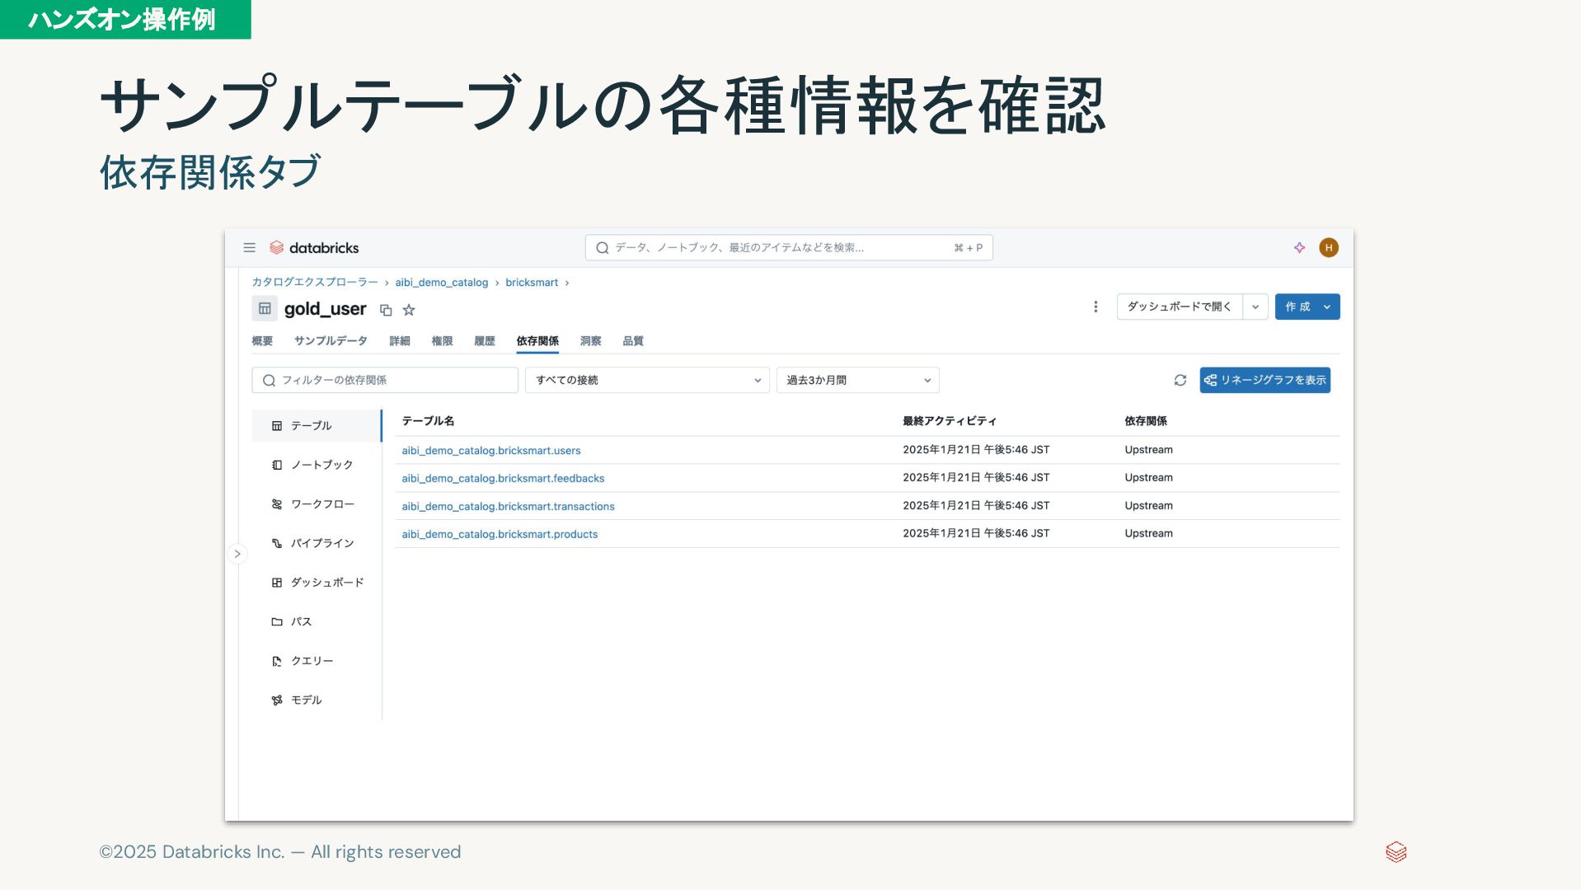This screenshot has width=1581, height=890.
Task: Open the user avatar H menu
Action: point(1328,248)
